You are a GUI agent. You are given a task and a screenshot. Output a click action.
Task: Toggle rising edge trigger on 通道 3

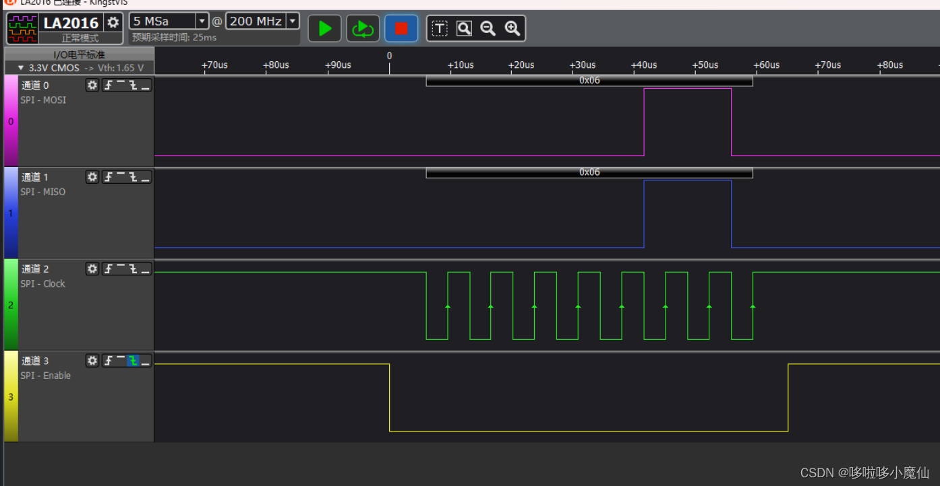coord(108,361)
